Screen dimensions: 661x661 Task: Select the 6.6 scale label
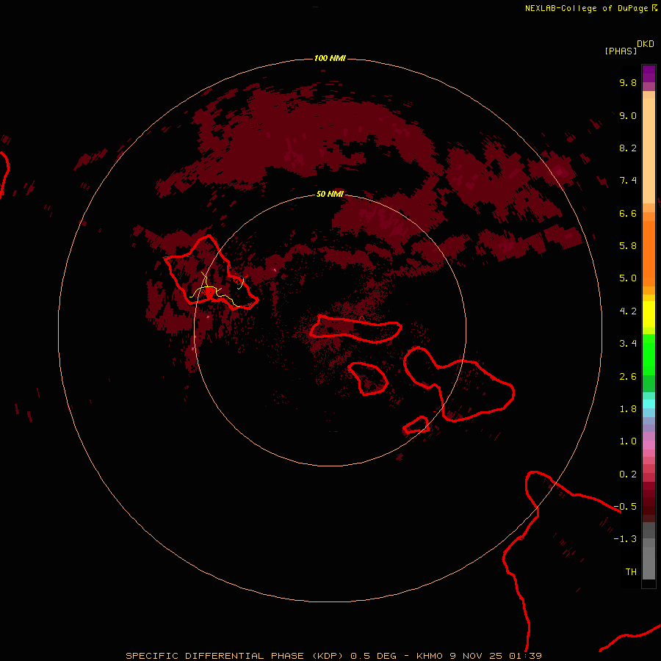tap(628, 213)
